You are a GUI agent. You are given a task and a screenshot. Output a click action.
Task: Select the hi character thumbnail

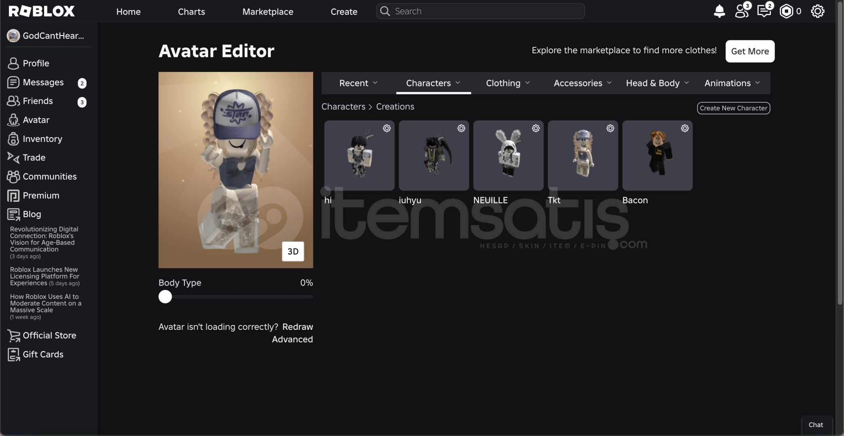359,155
